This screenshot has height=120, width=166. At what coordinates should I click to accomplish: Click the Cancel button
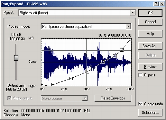point(150,22)
